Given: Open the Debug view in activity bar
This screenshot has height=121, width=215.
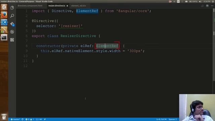Looking at the screenshot, I should (12, 32).
